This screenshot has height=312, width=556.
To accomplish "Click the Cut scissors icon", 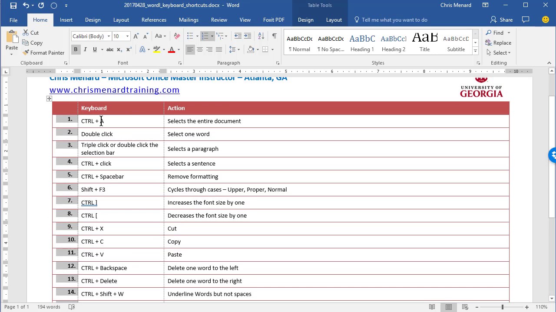I will tap(25, 32).
